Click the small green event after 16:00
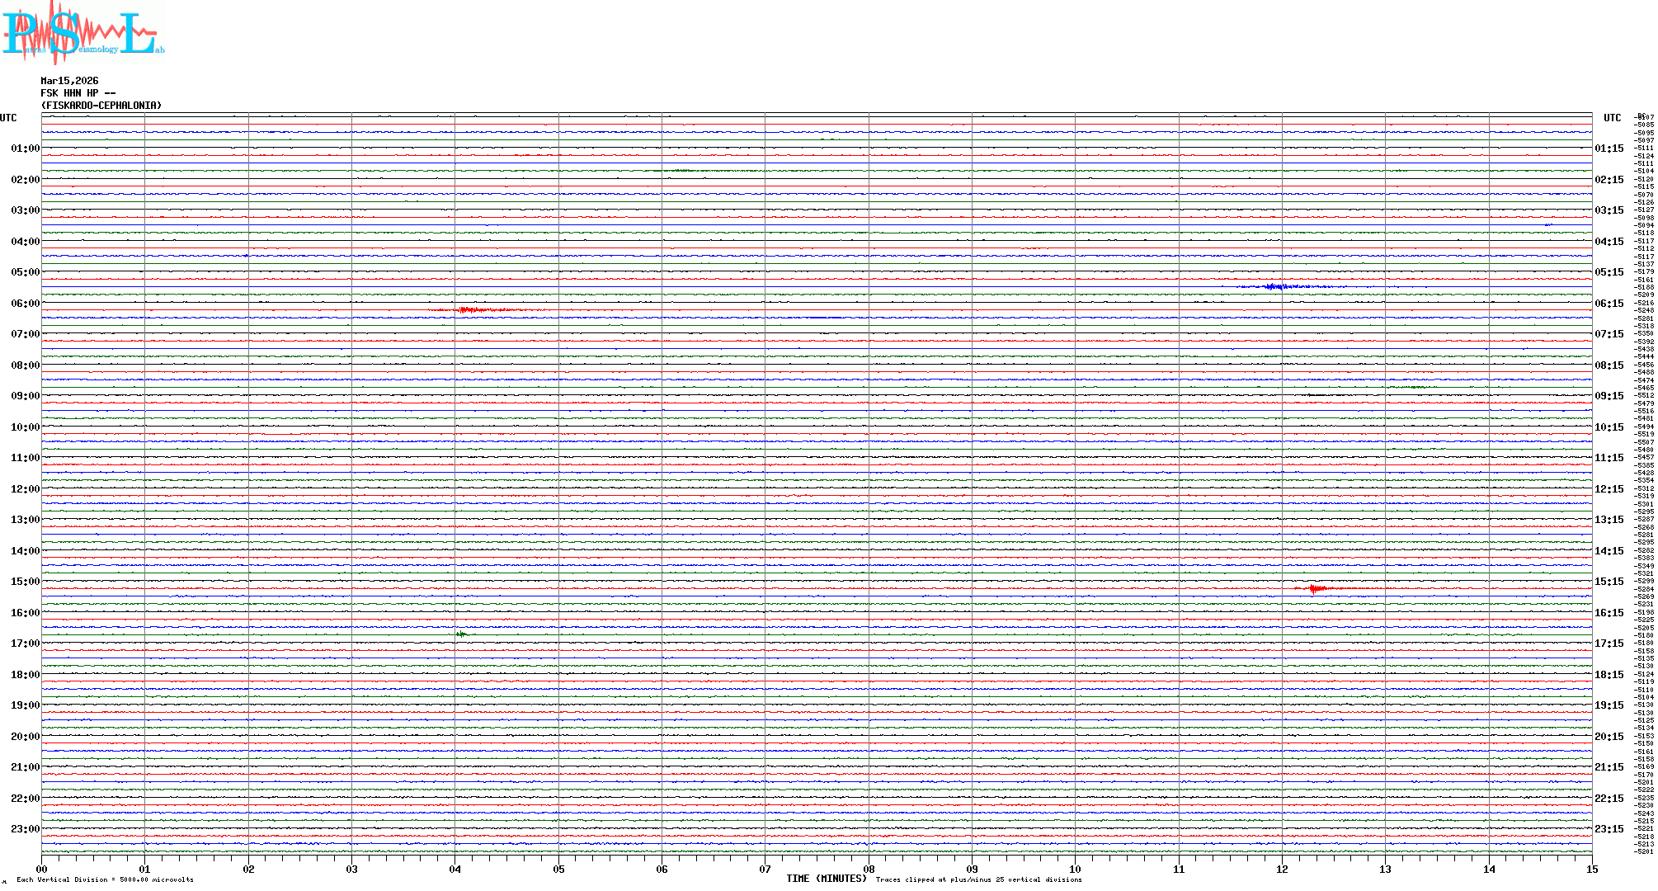This screenshot has height=891, width=1658. coord(461,634)
